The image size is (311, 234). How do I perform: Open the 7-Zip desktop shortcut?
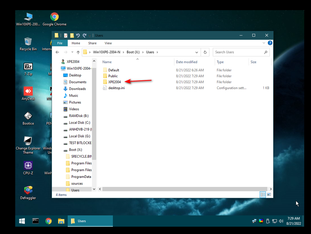(28, 69)
